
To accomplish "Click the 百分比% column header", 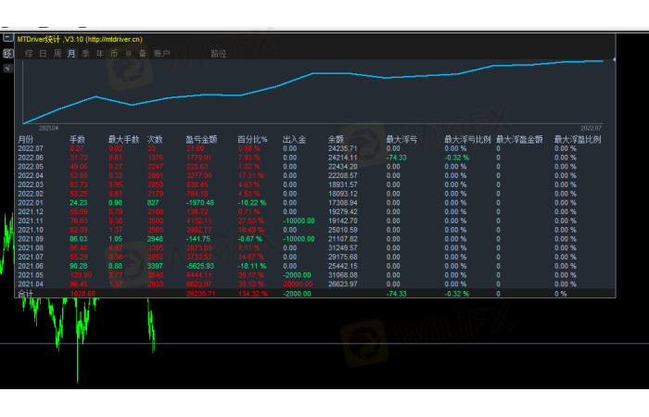I will [252, 139].
